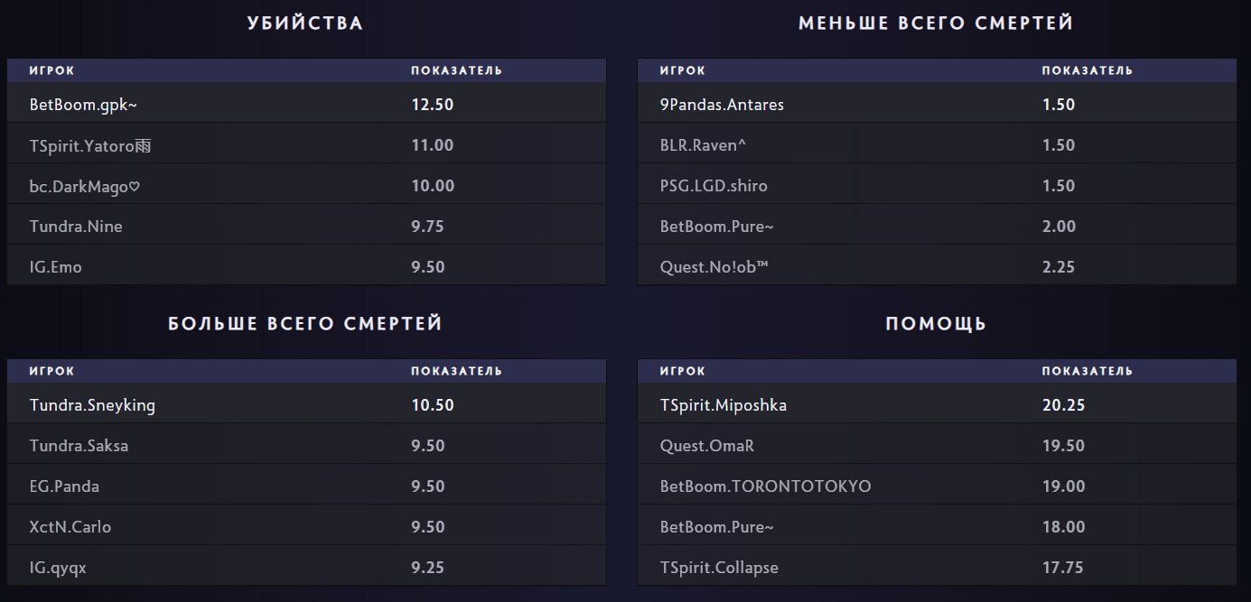Open EG.Panda player entry
This screenshot has height=602, width=1251.
[64, 486]
